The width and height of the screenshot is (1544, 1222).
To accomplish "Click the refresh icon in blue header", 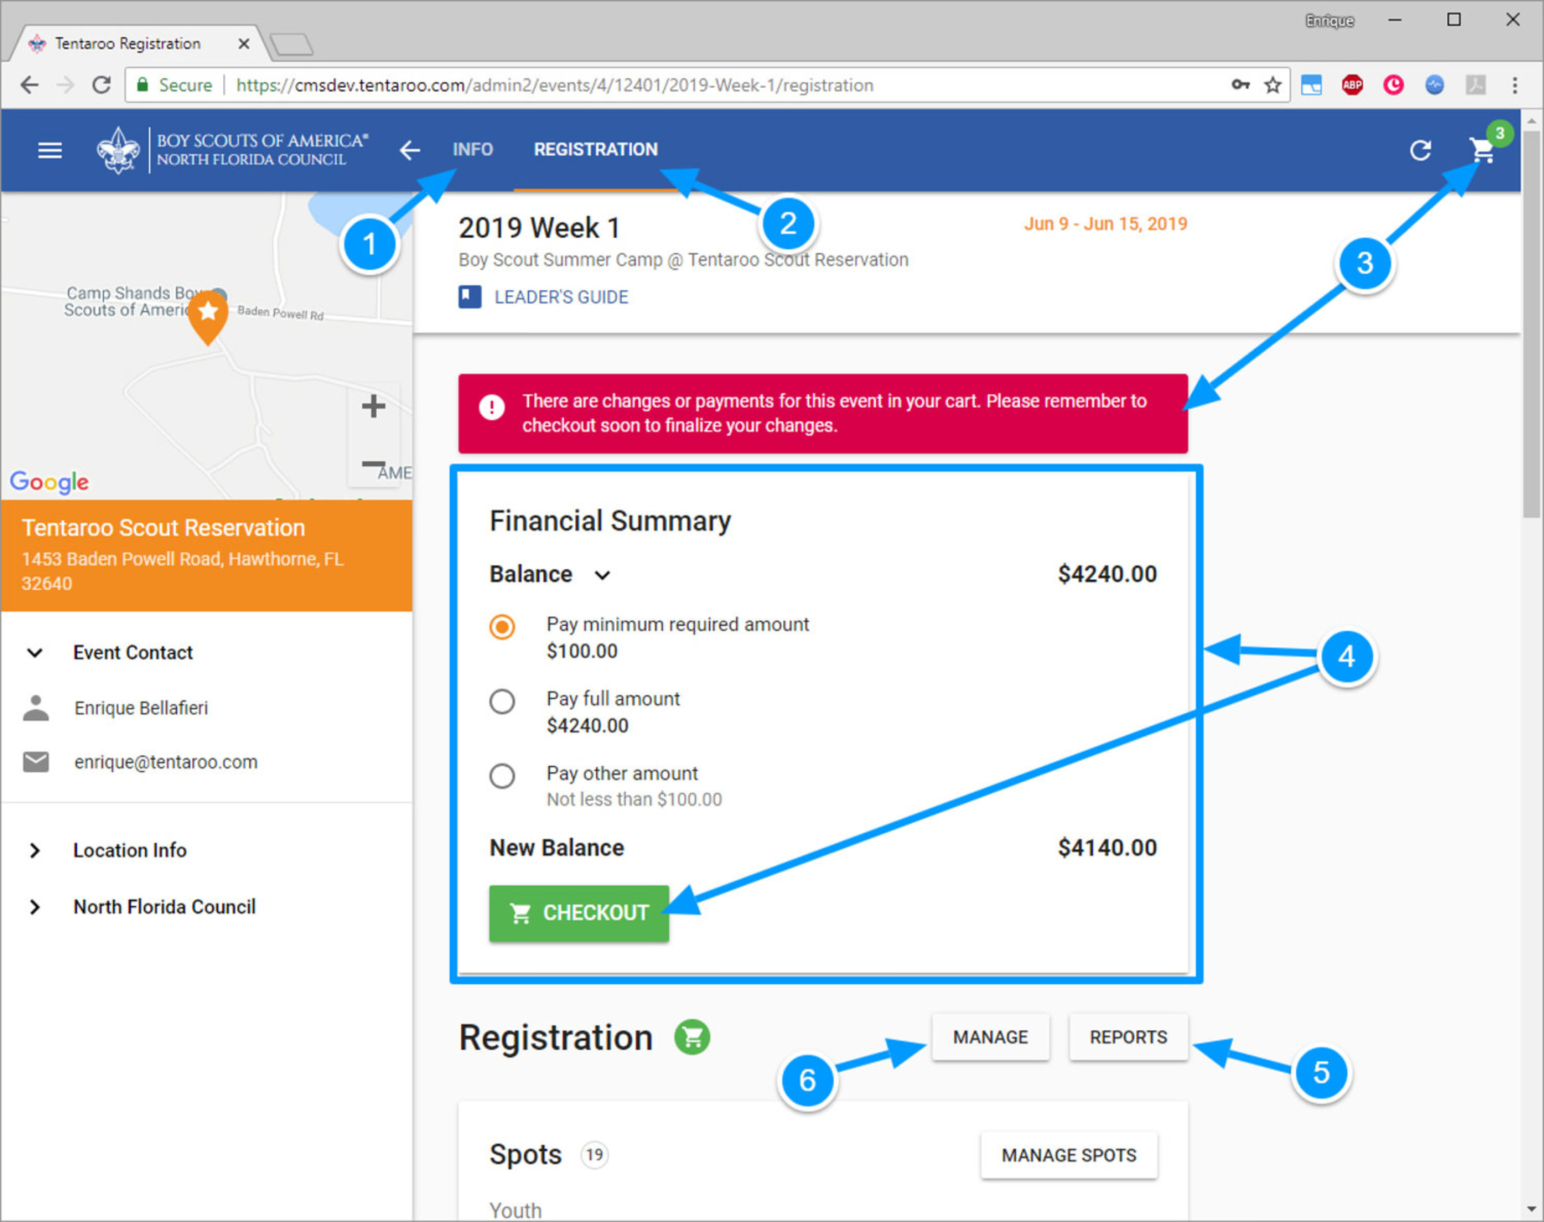I will (1420, 150).
